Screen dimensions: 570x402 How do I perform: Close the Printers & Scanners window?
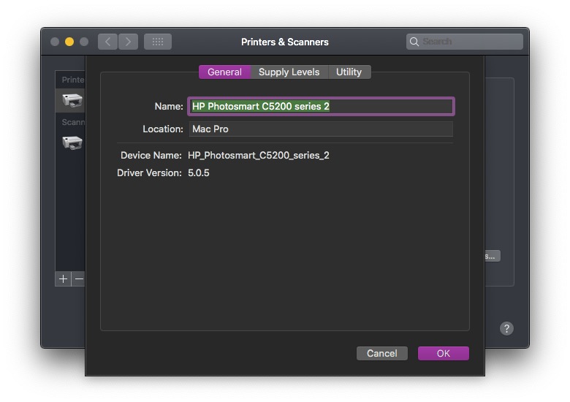(x=55, y=42)
